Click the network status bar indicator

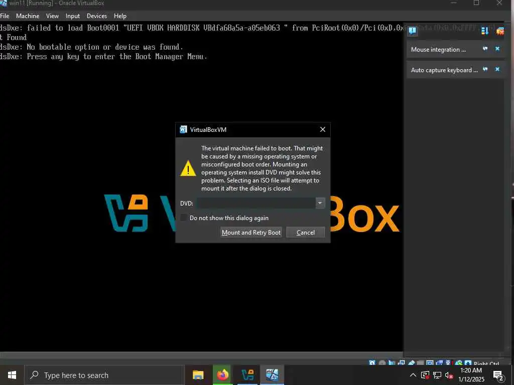(401, 363)
